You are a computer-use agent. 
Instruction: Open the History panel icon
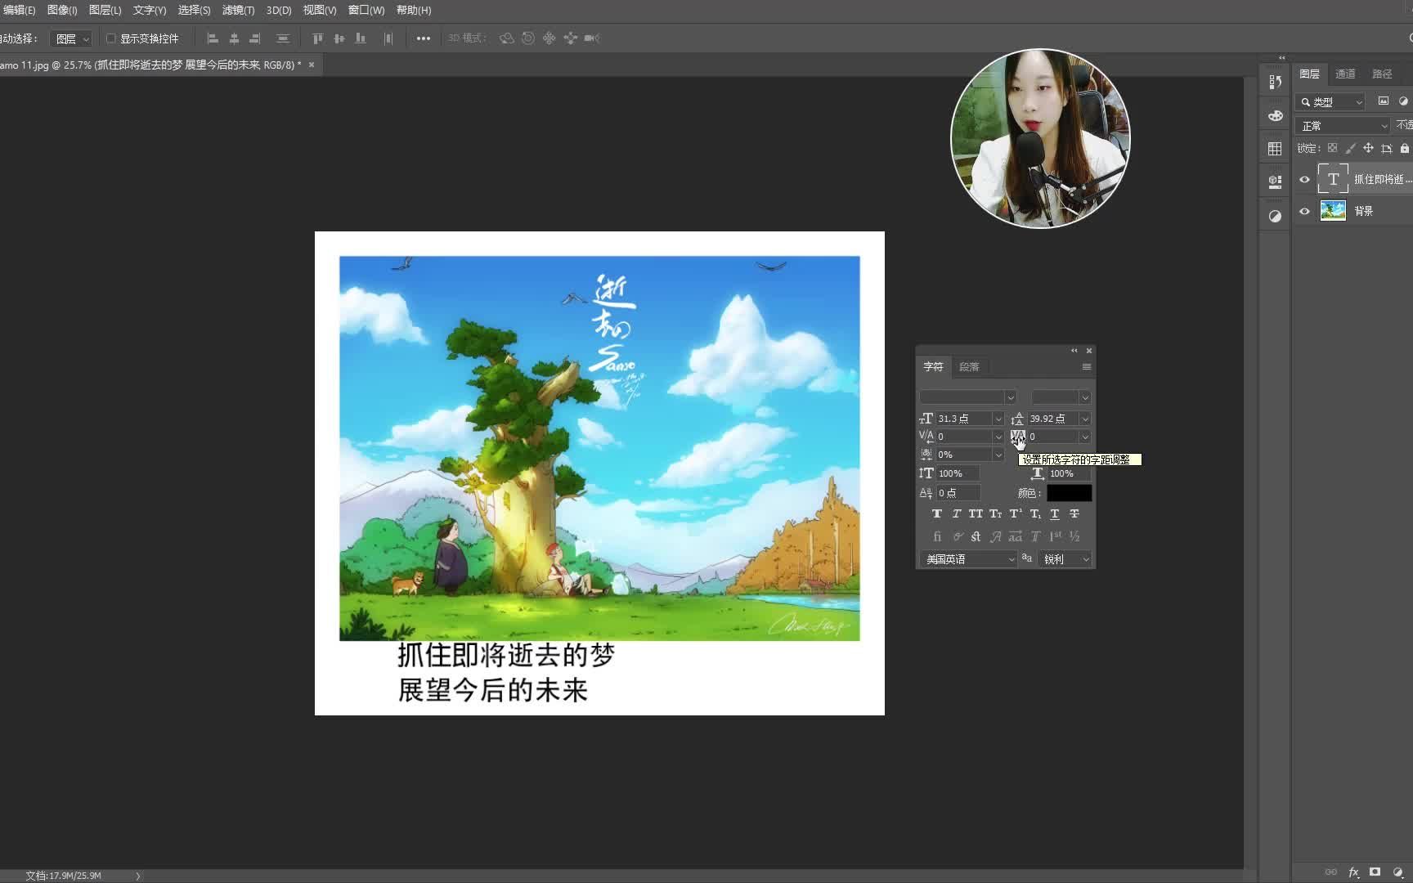point(1275,82)
